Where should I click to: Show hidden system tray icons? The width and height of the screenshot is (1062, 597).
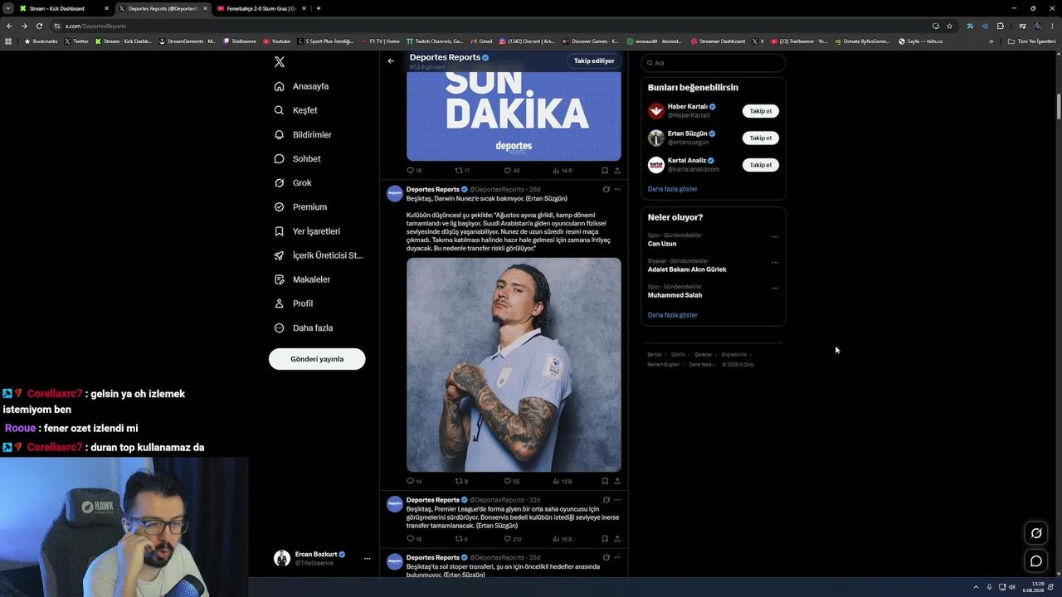[x=977, y=587]
